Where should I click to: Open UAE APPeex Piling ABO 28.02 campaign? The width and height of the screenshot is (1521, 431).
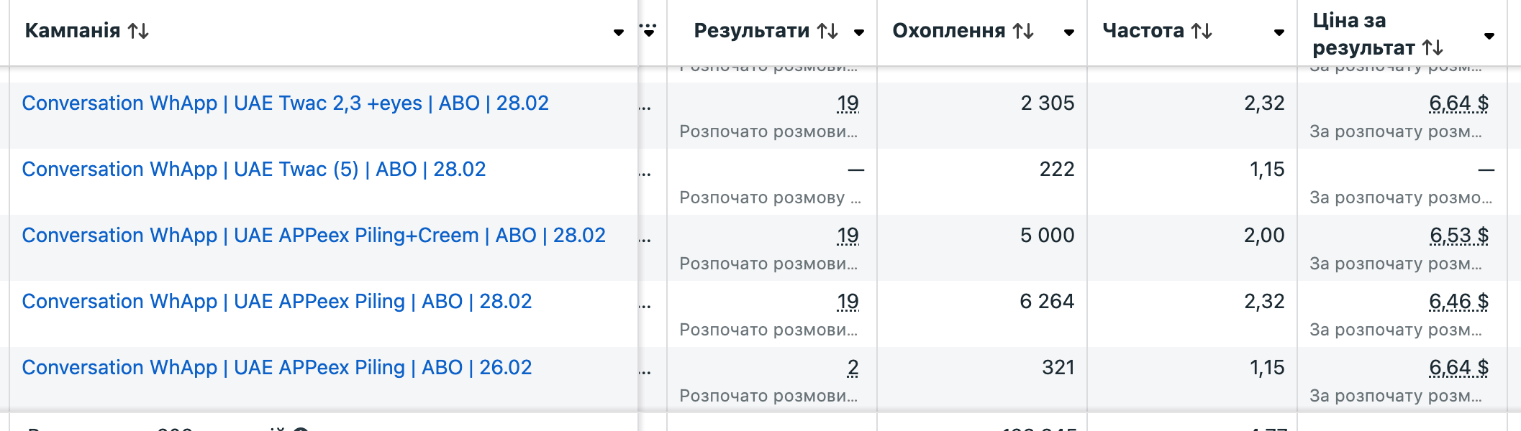pos(277,301)
